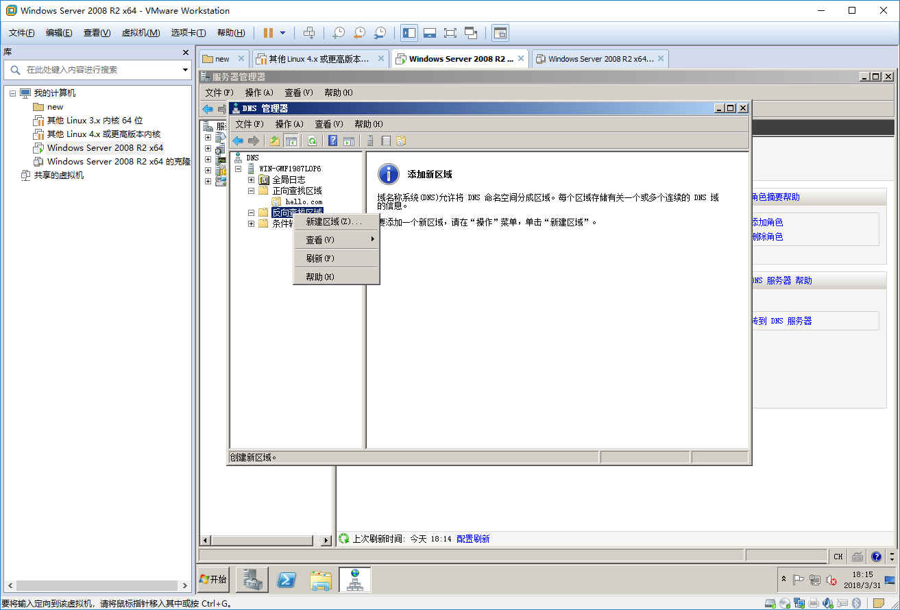Open Help via the blue question mark icon
The height and width of the screenshot is (610, 900).
332,141
